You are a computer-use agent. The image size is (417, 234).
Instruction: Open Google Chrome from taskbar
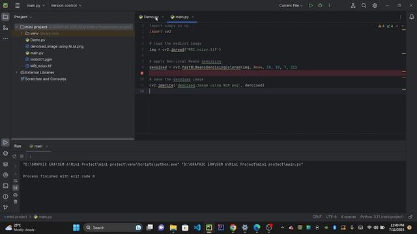point(233,227)
